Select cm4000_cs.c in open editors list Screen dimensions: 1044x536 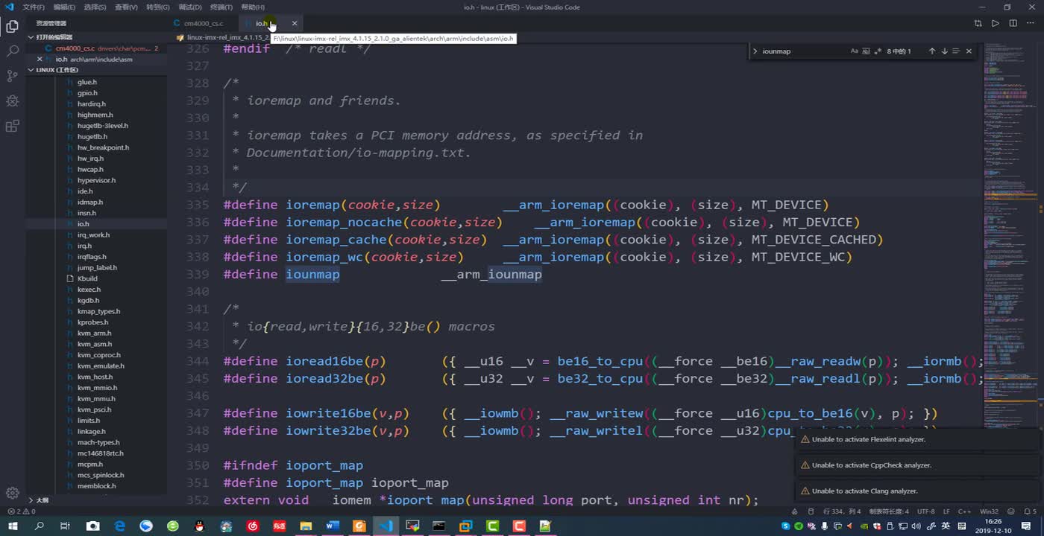tap(96, 48)
